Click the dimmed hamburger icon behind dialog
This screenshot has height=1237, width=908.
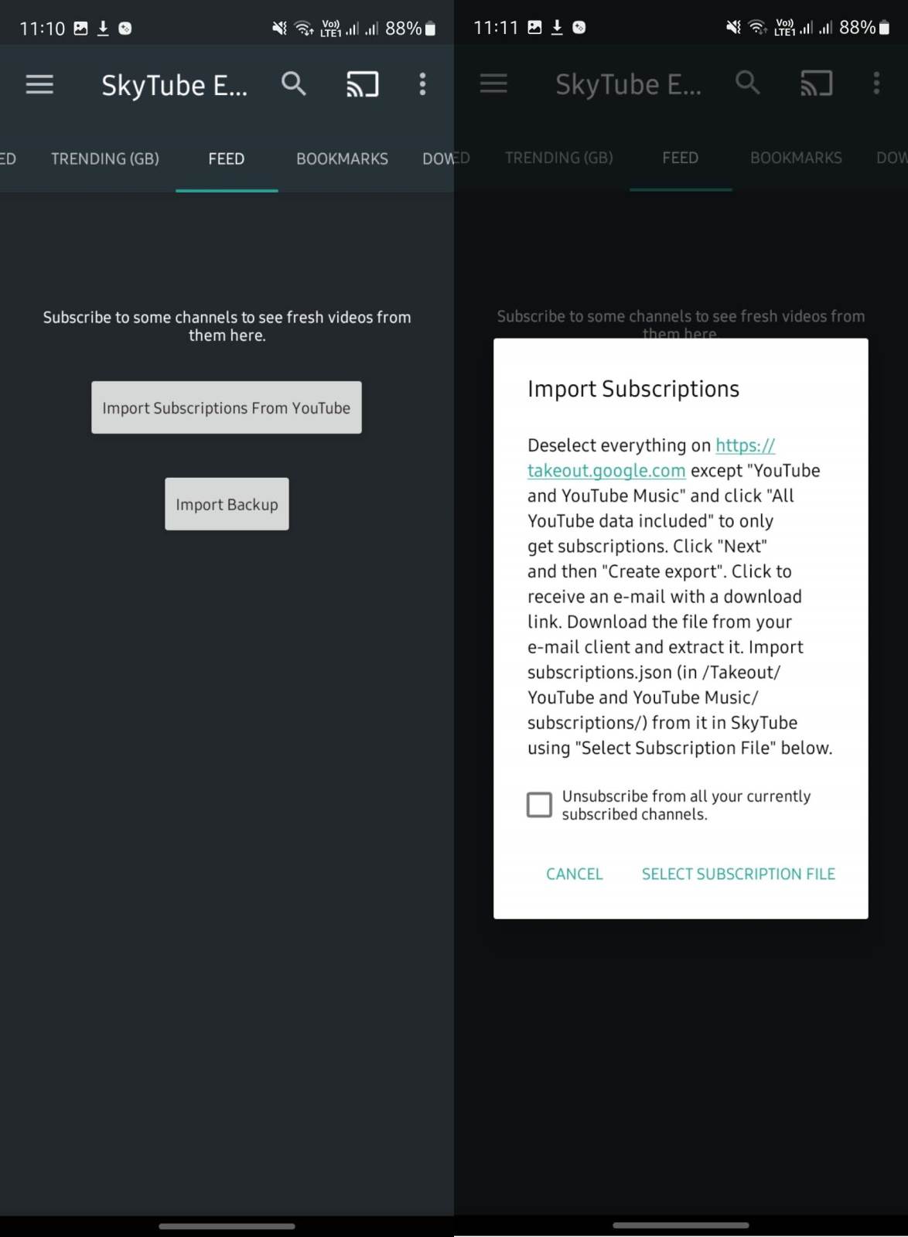click(493, 83)
